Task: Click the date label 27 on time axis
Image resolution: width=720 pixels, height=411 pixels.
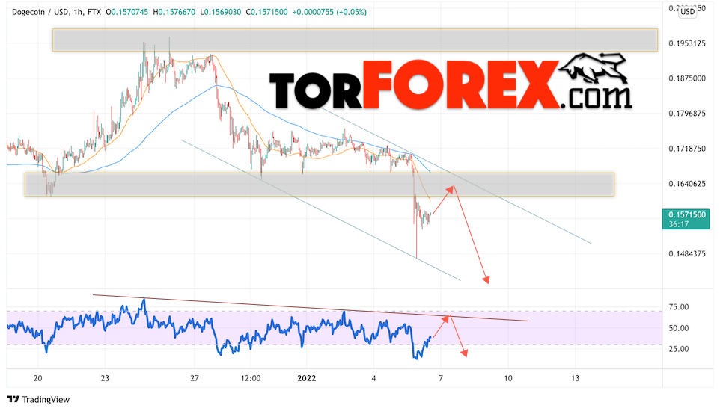Action: tap(195, 378)
